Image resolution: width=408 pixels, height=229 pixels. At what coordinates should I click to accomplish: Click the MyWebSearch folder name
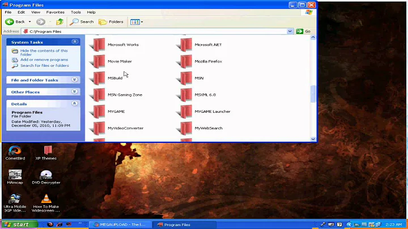(209, 128)
